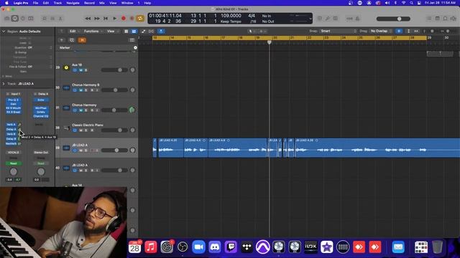Show the automation view button
Image resolution: width=460 pixels, height=258 pixels.
143,31
